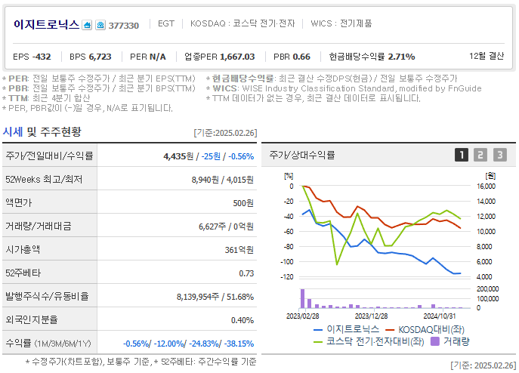Click the [기준: 2025.02.26] date below chart
Image resolution: width=519 pixels, height=373 pixels.
pyautogui.click(x=483, y=365)
